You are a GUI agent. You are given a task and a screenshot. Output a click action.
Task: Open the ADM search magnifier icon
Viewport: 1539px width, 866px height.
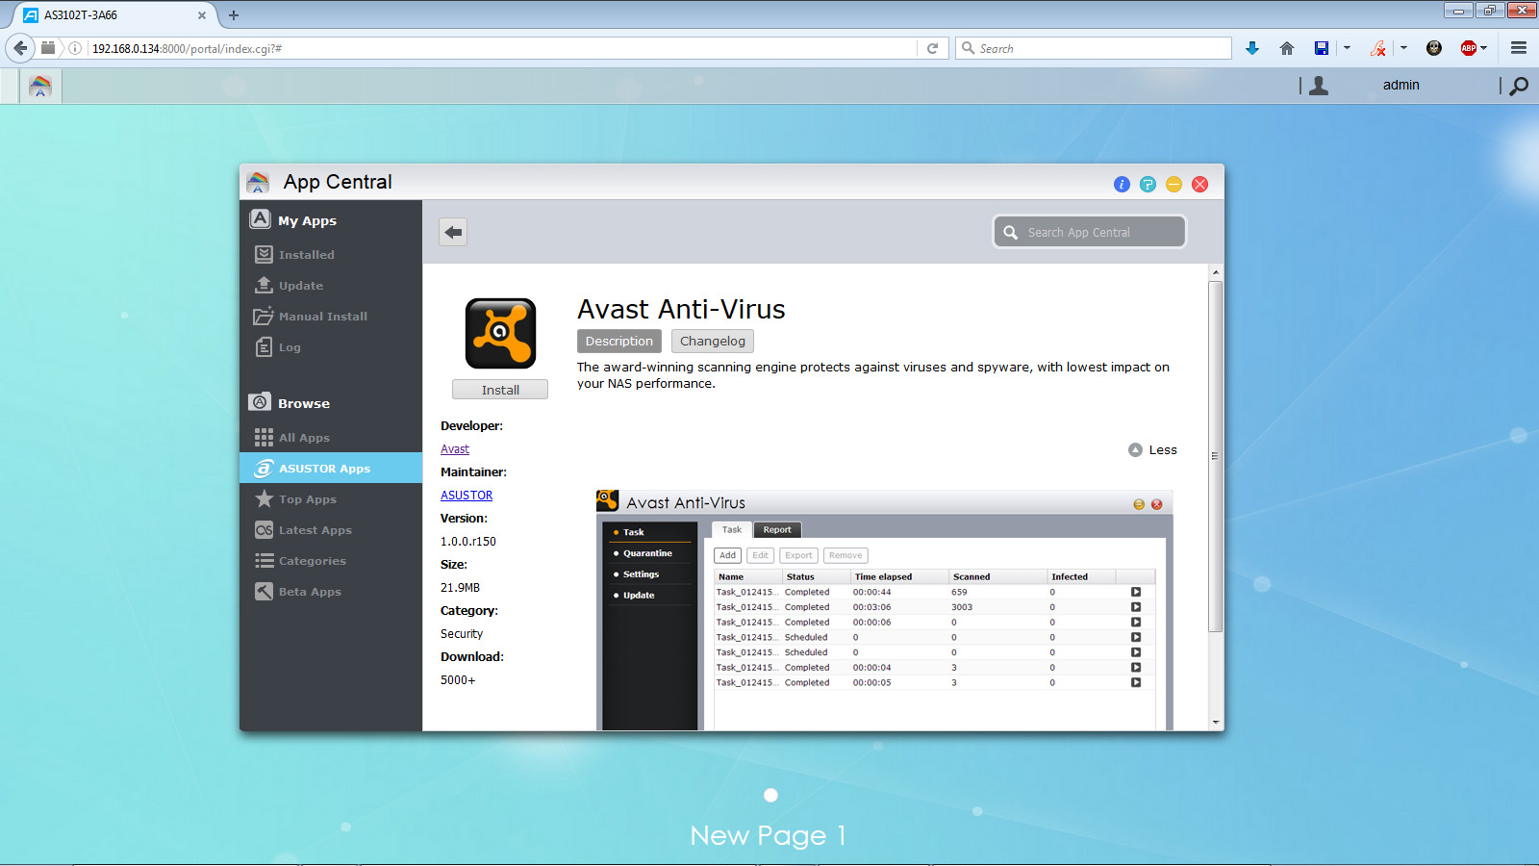1519,86
